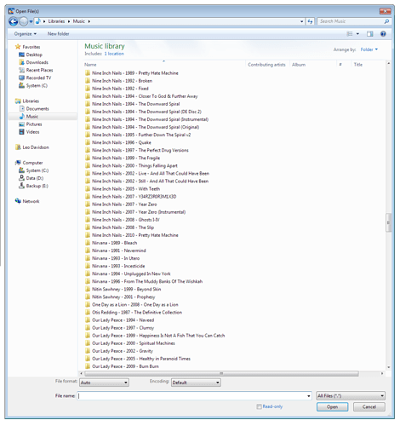The width and height of the screenshot is (400, 426).
Task: Check the Read-only checkbox
Action: pyautogui.click(x=259, y=406)
